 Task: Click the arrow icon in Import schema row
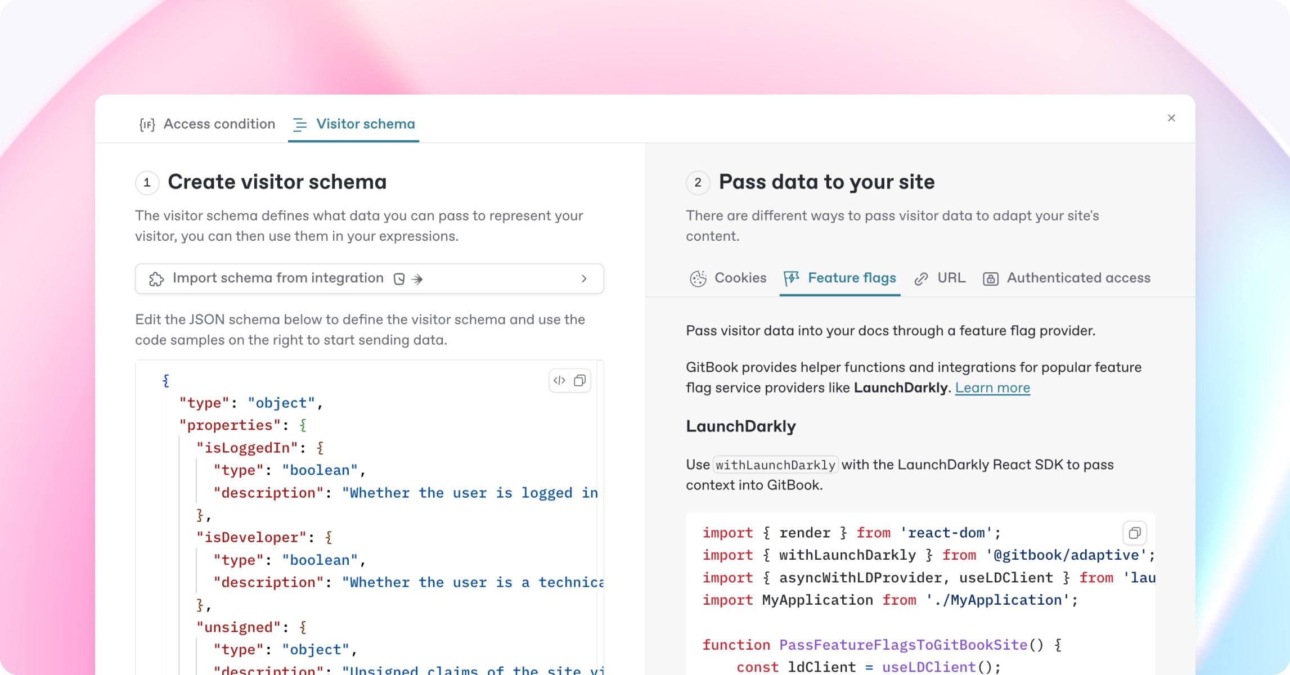click(417, 279)
